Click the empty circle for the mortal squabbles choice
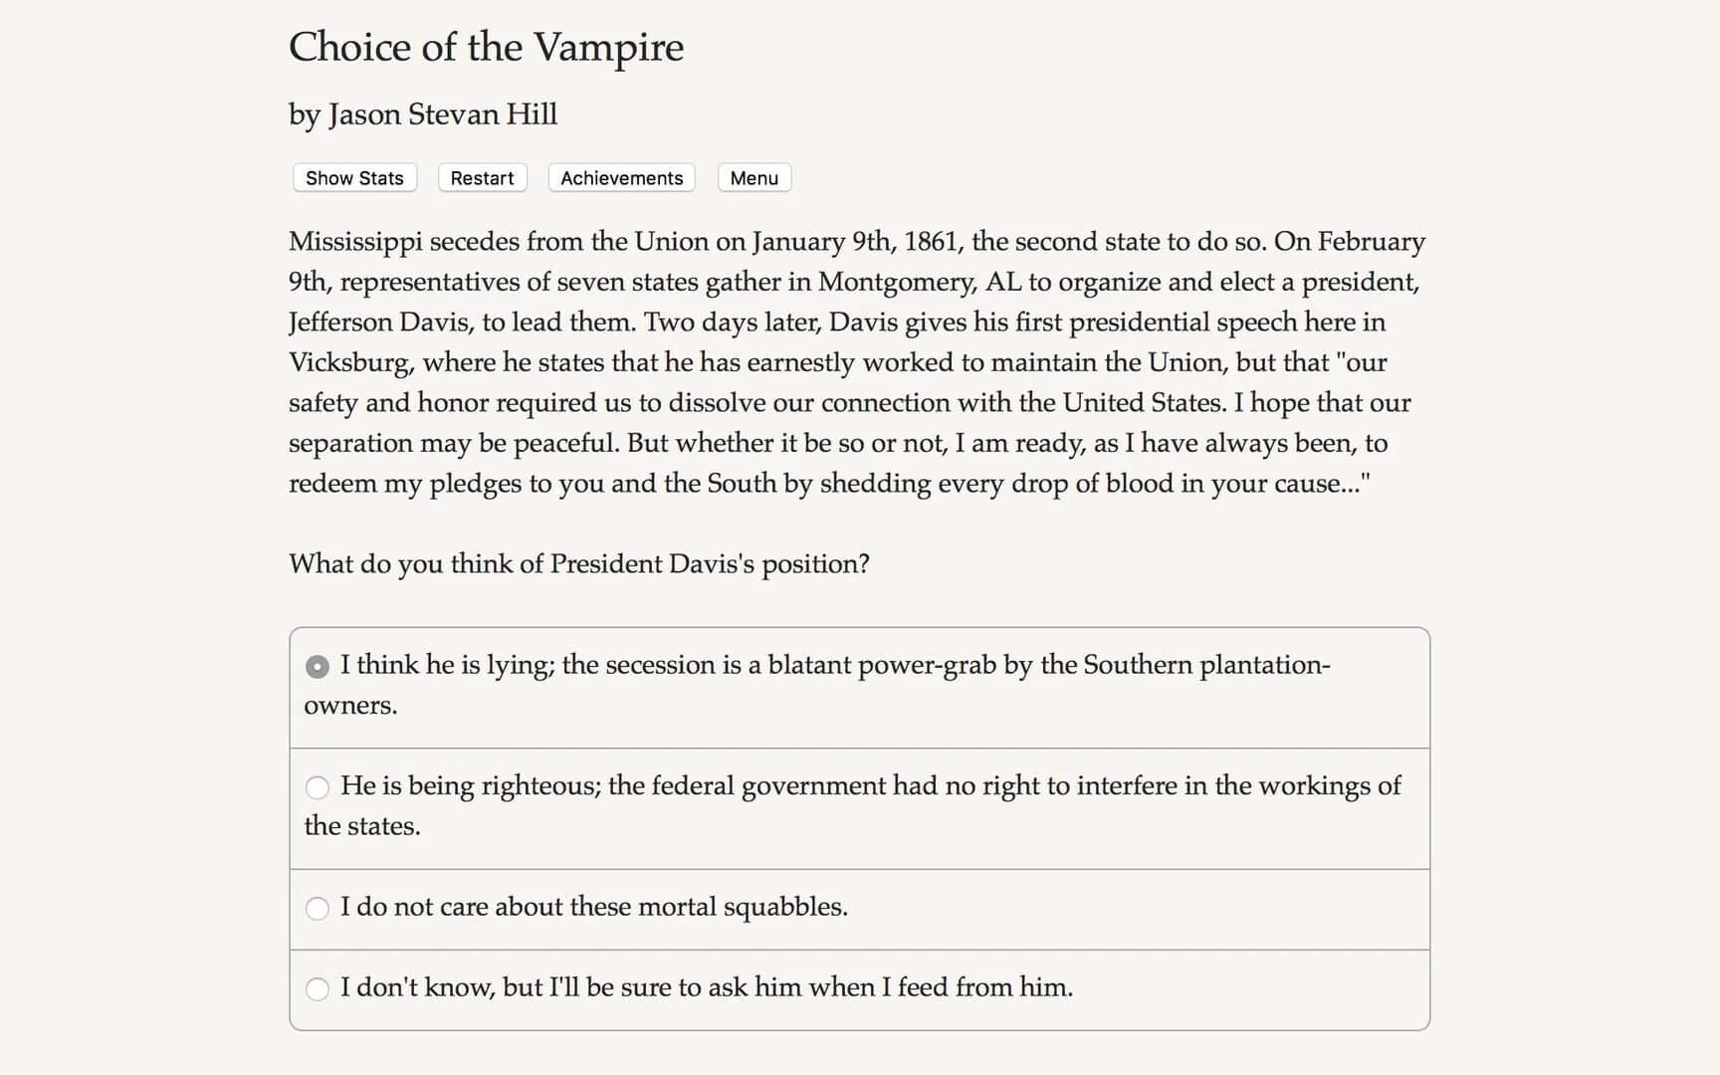This screenshot has width=1720, height=1075. 318,908
